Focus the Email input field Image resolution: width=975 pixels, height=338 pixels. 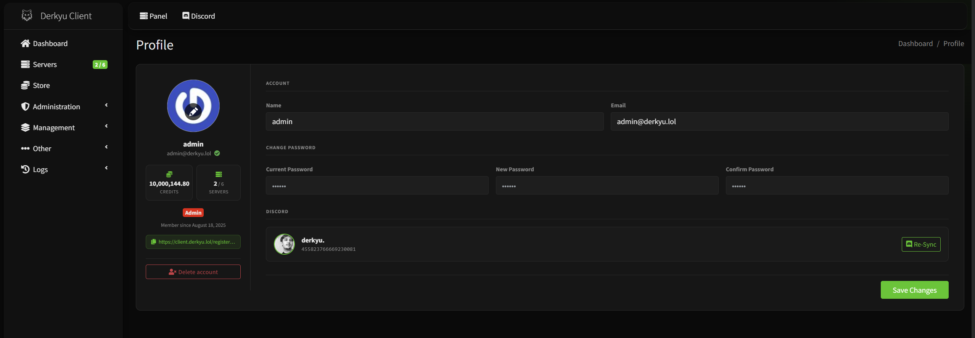[779, 121]
